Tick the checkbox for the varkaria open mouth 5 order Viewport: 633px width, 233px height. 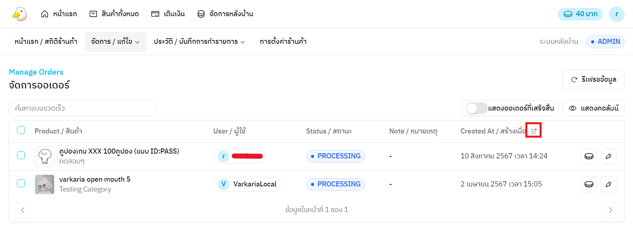tap(21, 183)
